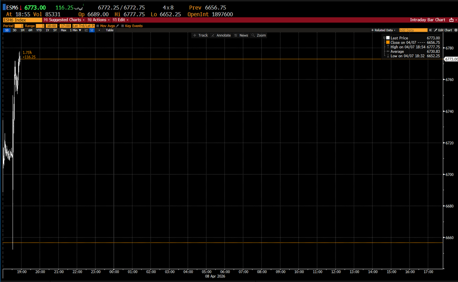The width and height of the screenshot is (458, 282).
Task: Open the Lst Trd/Lst Px dropdown field
Action: [x=84, y=26]
